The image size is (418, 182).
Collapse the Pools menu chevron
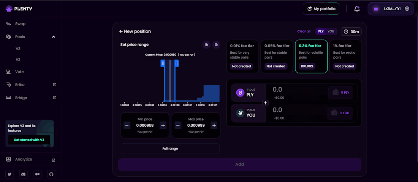pyautogui.click(x=54, y=37)
